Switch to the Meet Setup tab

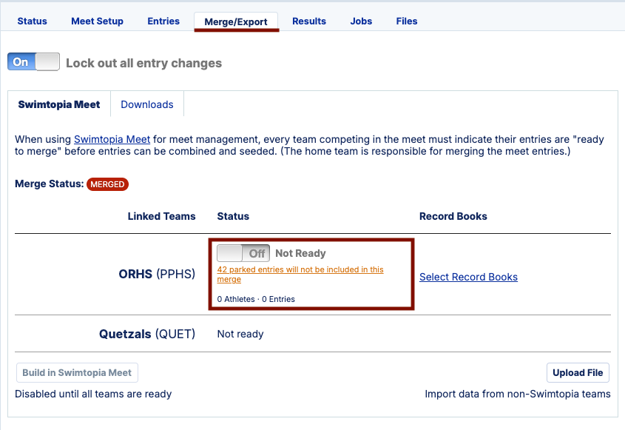coord(97,21)
